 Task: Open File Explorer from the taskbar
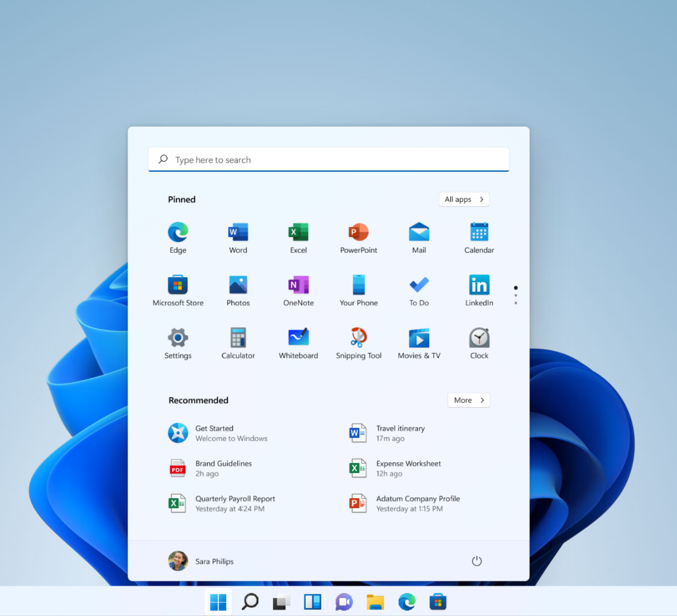point(375,602)
